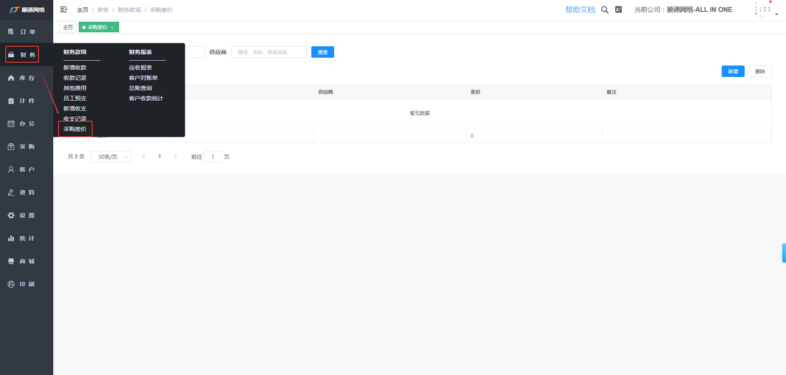Viewport: 786px width, 375px height.
Task: Open the 库存 inventory sidebar icon
Action: tap(11, 78)
